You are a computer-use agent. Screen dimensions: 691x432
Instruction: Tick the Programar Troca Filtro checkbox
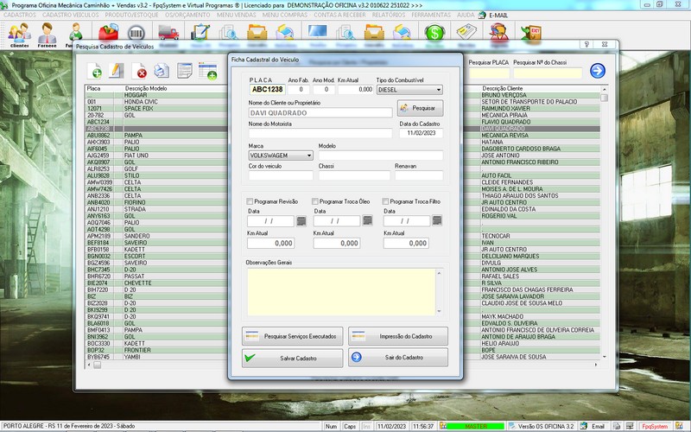click(385, 200)
